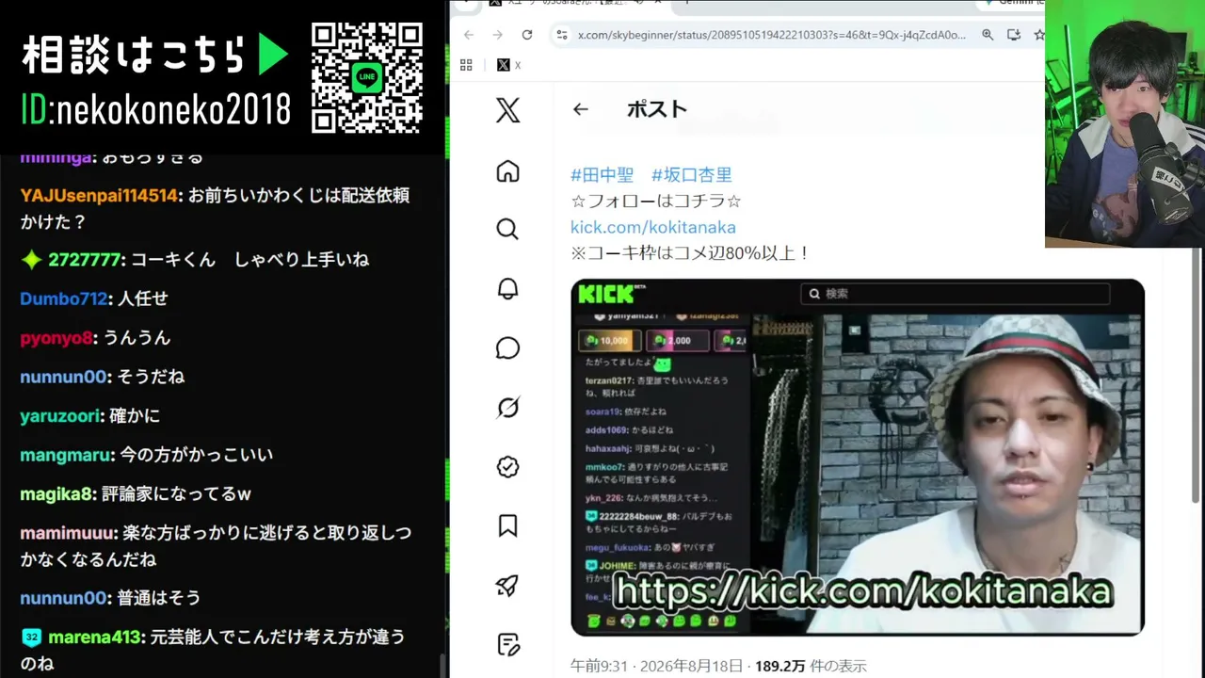Screen dimensions: 1205x678
Task: Click the zoom magnifier icon in address bar
Action: [x=988, y=35]
